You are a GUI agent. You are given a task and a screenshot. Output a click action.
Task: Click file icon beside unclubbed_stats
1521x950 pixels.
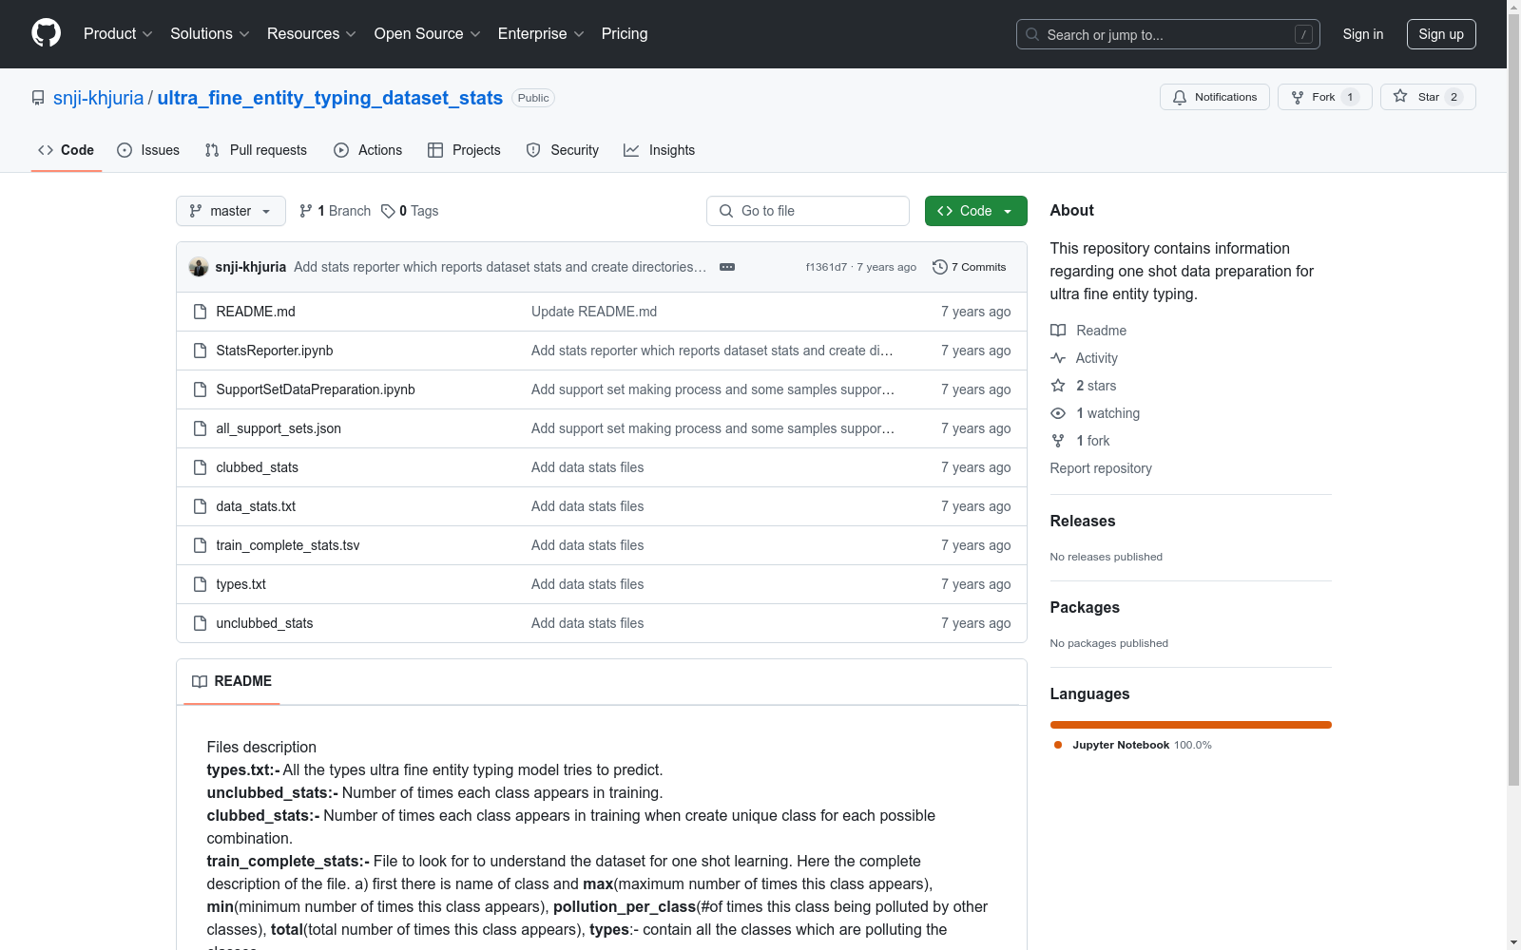click(200, 623)
